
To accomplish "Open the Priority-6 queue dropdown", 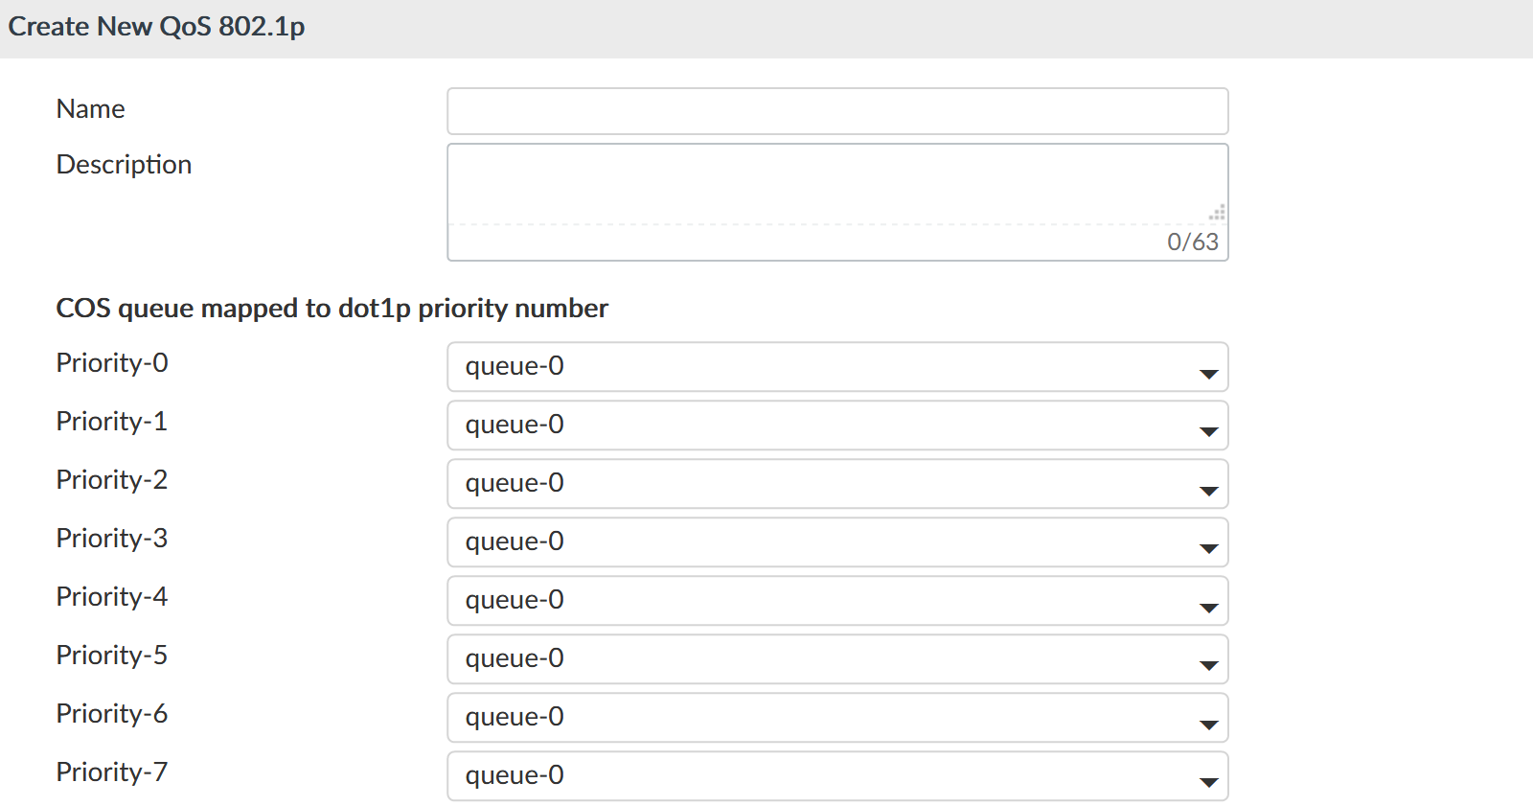I will click(836, 718).
